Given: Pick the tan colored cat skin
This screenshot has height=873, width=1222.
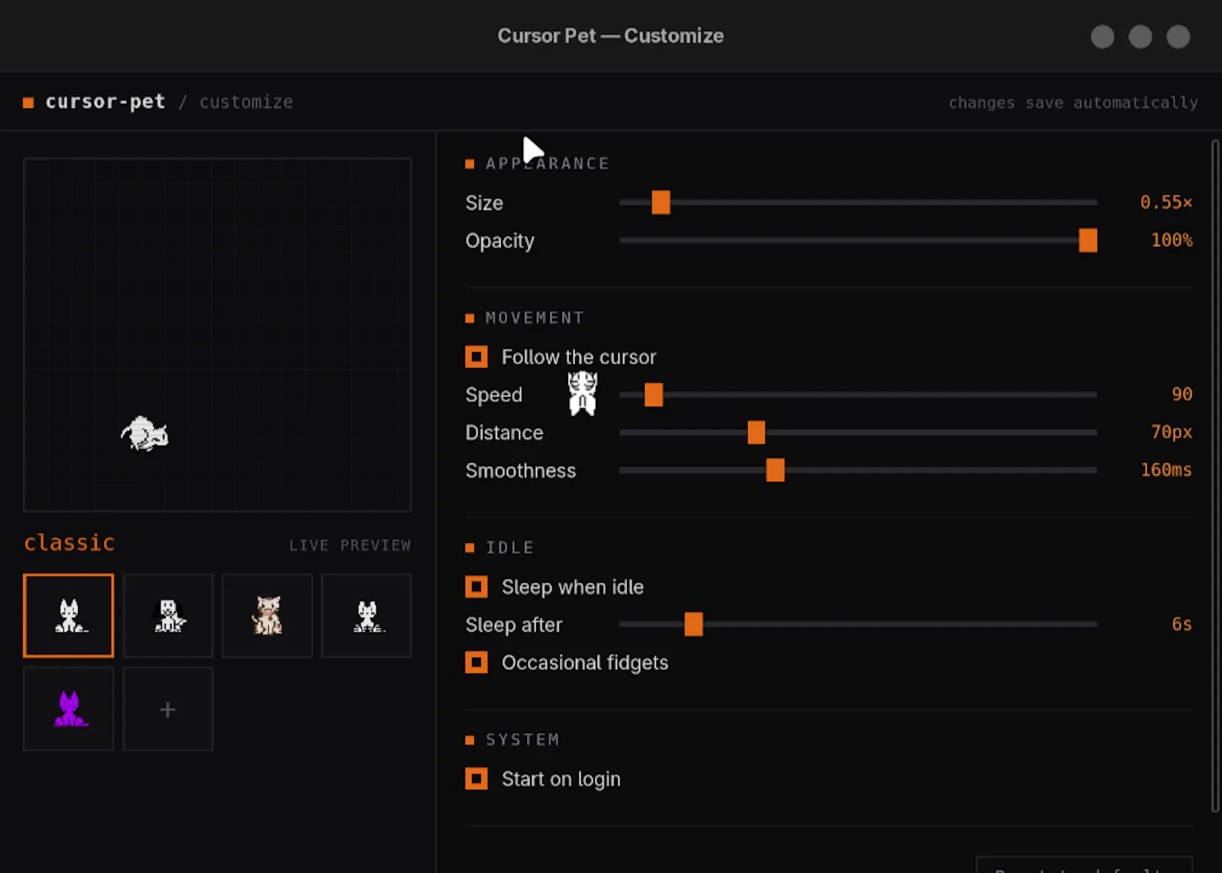Looking at the screenshot, I should (x=267, y=616).
